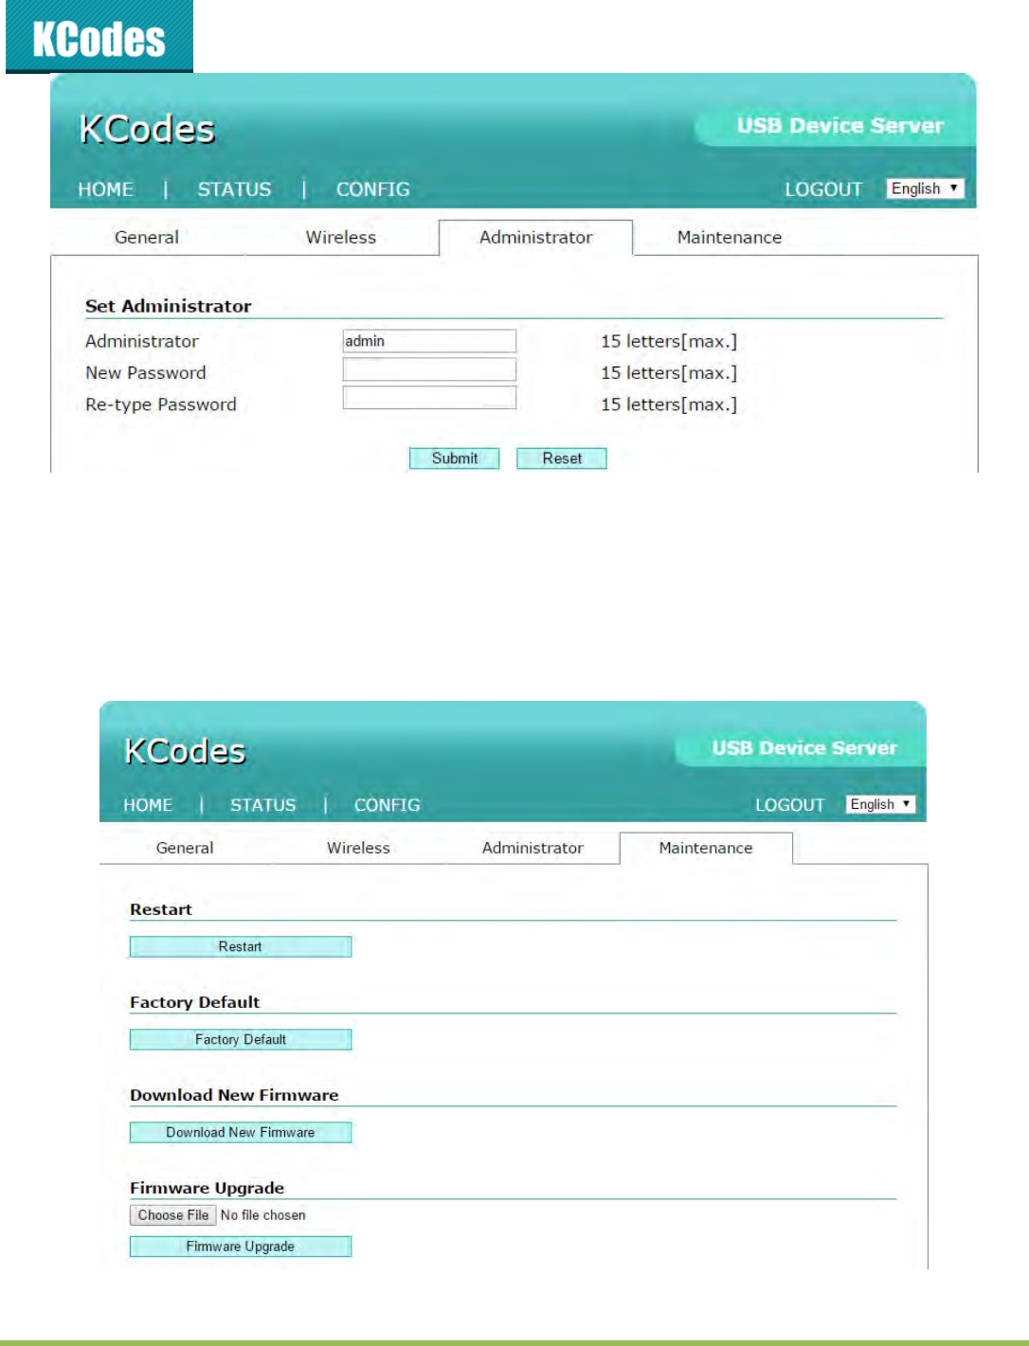The height and width of the screenshot is (1346, 1029).
Task: Select the Wireless tab on the Maintenance page
Action: click(358, 848)
